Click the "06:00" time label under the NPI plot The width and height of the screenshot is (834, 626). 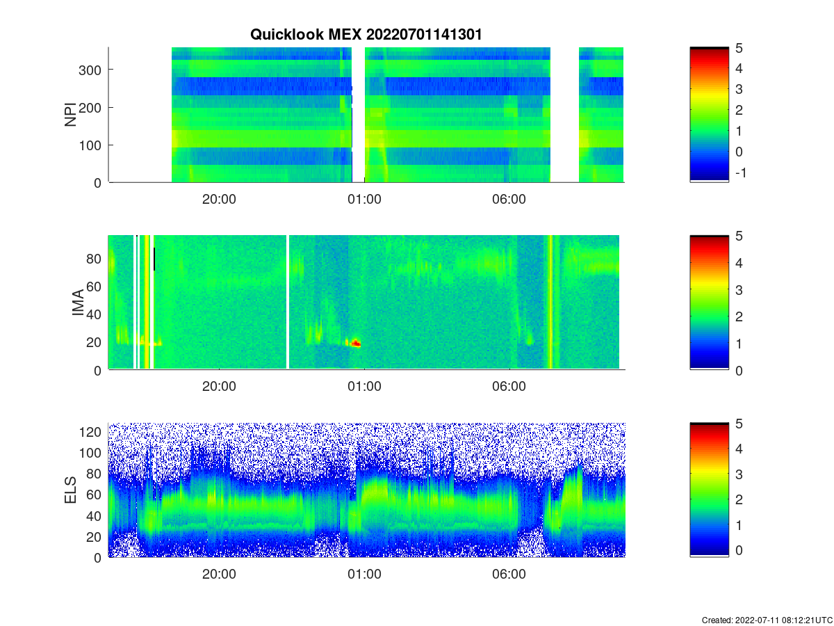click(509, 199)
